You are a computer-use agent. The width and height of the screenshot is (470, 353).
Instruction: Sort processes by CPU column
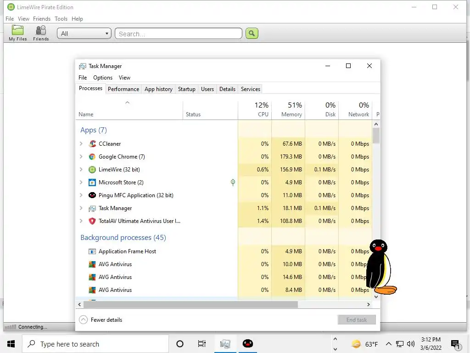click(x=255, y=109)
